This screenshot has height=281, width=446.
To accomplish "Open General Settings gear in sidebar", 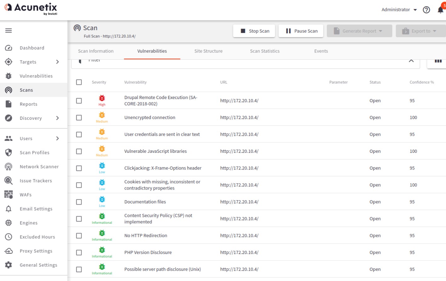I will [x=8, y=265].
